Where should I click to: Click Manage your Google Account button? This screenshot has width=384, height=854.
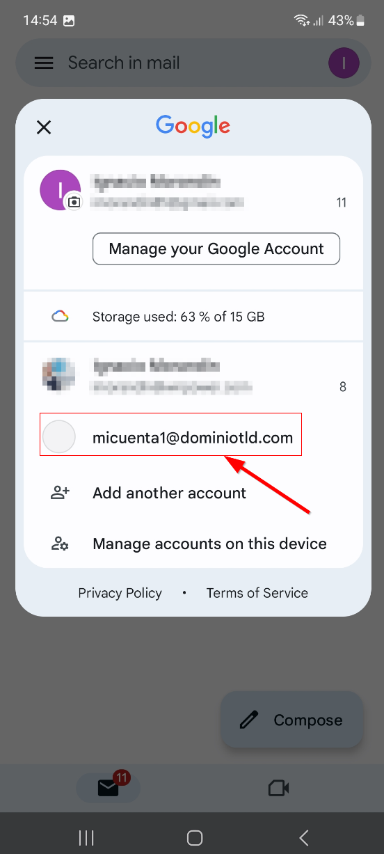click(x=216, y=249)
